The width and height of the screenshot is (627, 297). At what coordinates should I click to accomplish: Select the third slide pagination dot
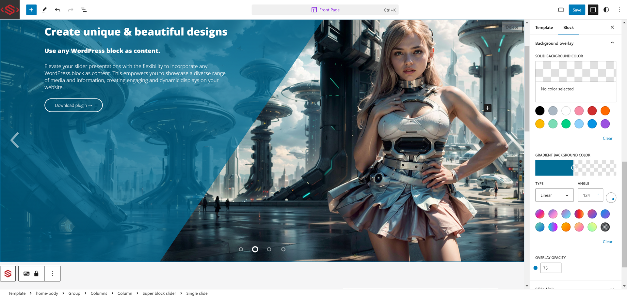coord(269,249)
